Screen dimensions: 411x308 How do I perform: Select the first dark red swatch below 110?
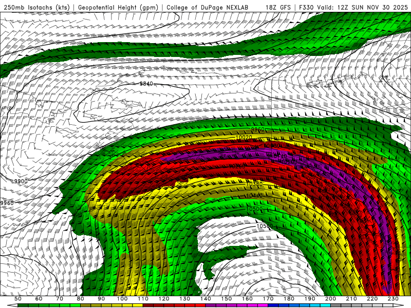pyautogui.click(x=148, y=305)
